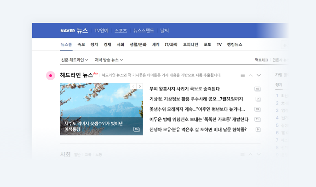Open the 랭킹뉴스 tab
Screen dimensions: 316x187
[x=235, y=44]
